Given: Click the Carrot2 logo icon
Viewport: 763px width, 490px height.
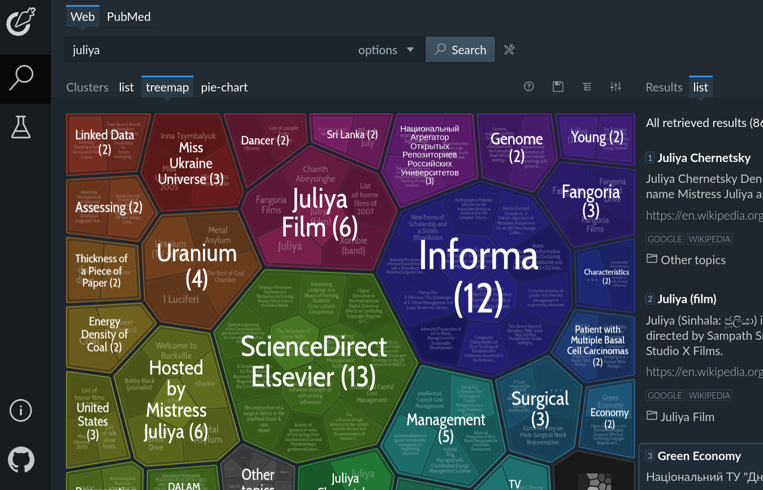Looking at the screenshot, I should pyautogui.click(x=21, y=21).
